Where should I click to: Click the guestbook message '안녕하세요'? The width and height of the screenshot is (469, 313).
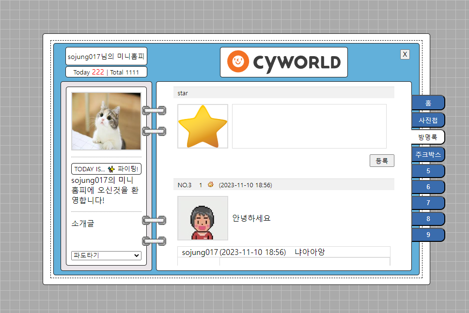pos(251,218)
